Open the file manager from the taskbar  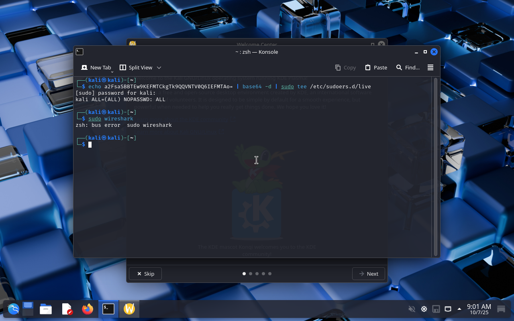pyautogui.click(x=46, y=309)
